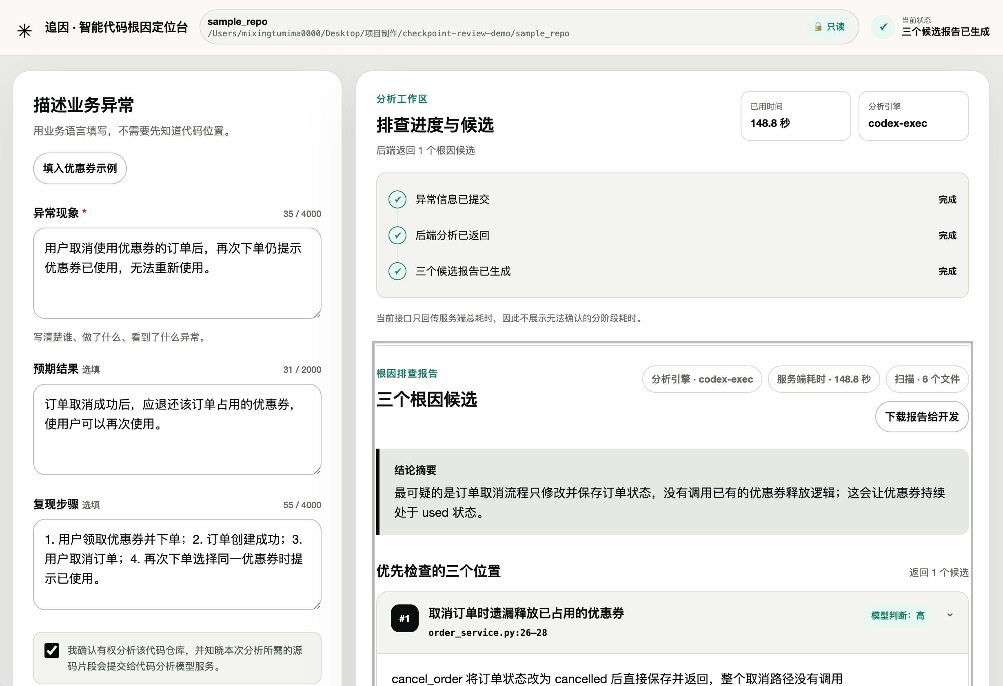Click the check circle beside 三个候选报告已生成
1003x686 pixels.
point(397,271)
